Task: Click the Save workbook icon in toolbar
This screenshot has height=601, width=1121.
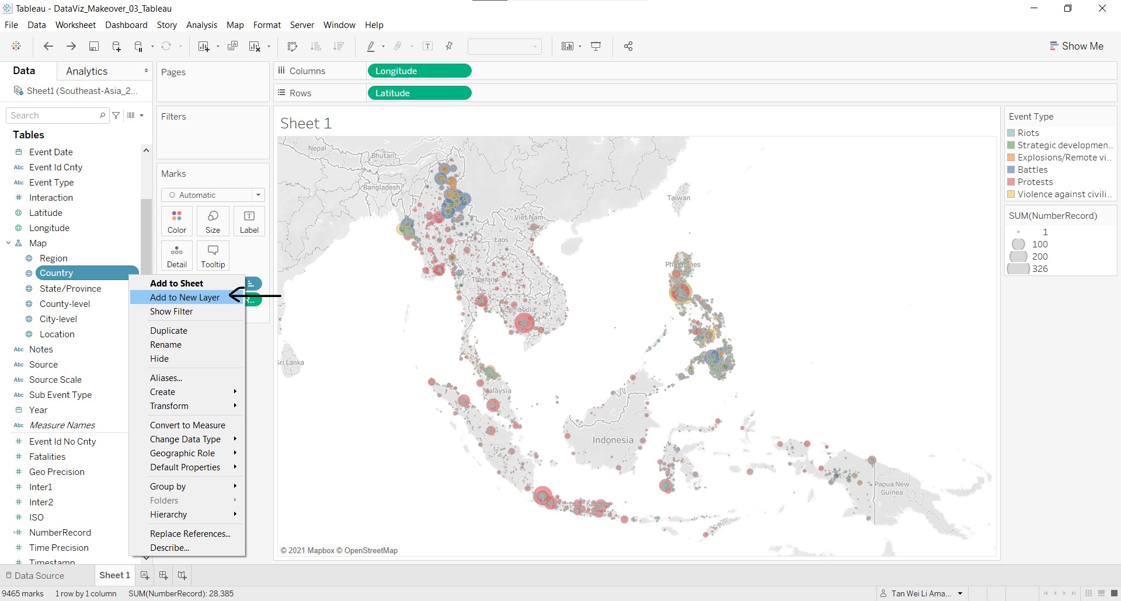Action: click(93, 47)
